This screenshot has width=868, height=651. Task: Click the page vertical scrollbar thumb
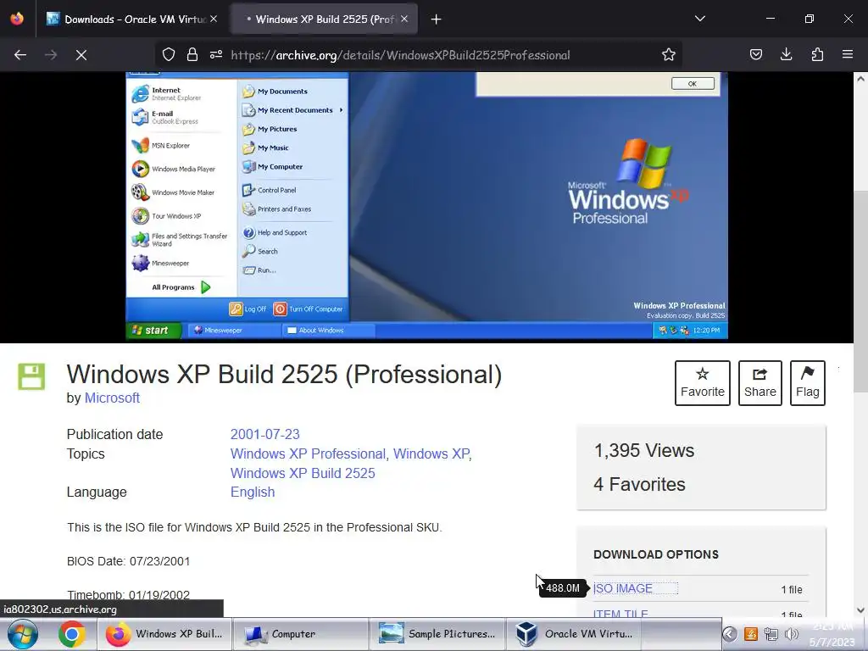860,291
